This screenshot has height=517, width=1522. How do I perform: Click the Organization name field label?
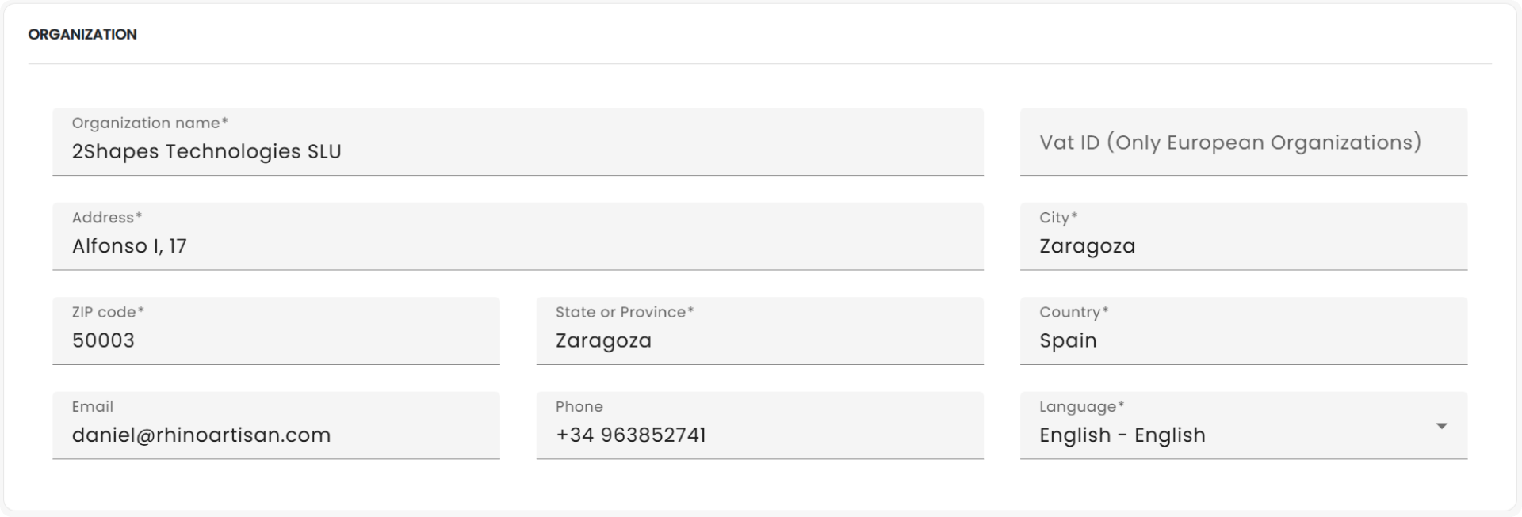(149, 123)
